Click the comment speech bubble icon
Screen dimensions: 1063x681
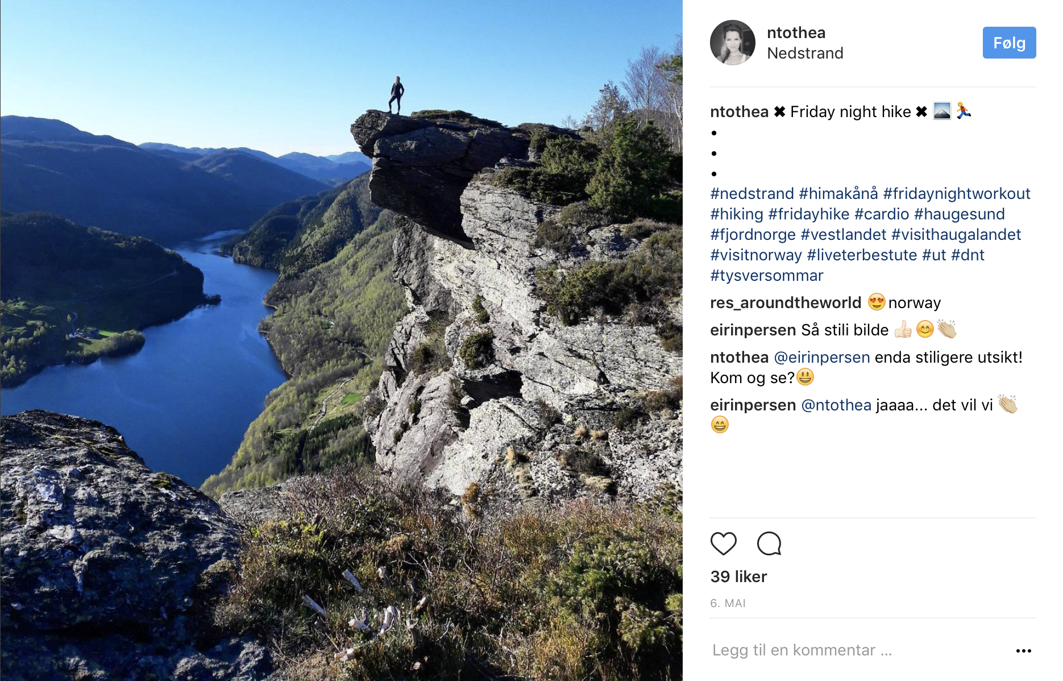(769, 544)
